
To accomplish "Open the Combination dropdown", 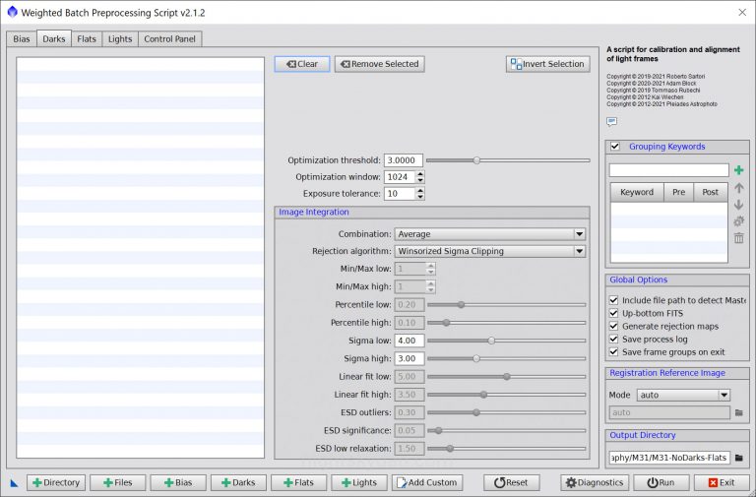I will [489, 234].
